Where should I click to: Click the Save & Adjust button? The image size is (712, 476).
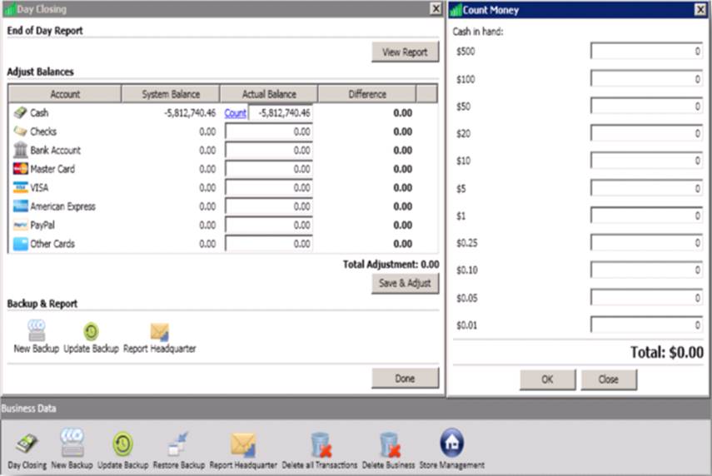click(405, 283)
